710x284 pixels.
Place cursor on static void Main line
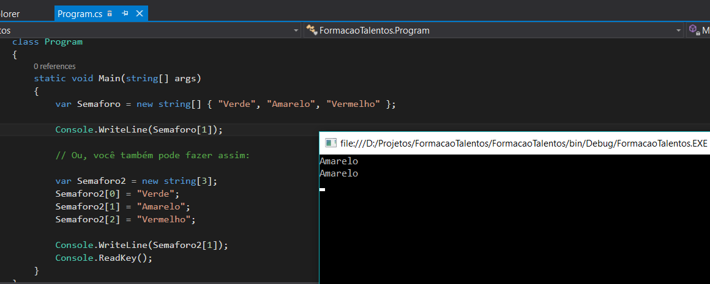pyautogui.click(x=118, y=79)
